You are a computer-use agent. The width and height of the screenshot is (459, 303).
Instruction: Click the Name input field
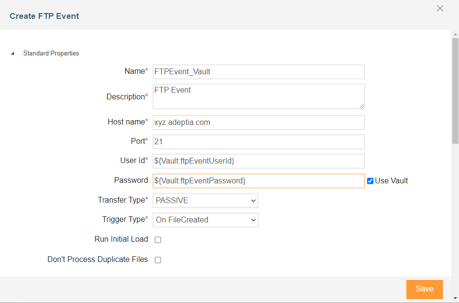(258, 71)
